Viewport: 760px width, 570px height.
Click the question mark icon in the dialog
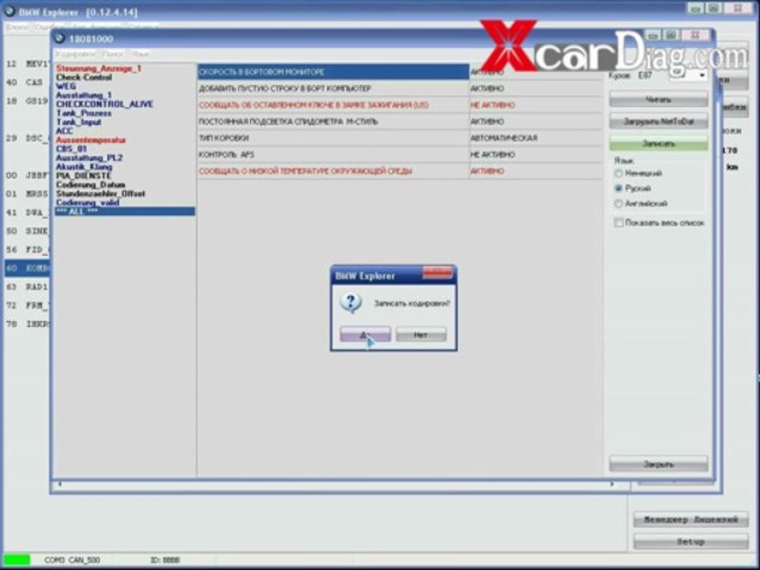(x=351, y=303)
